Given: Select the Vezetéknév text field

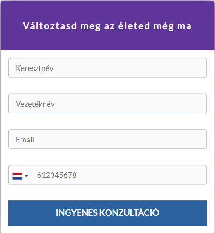Looking at the screenshot, I should click(x=107, y=103).
